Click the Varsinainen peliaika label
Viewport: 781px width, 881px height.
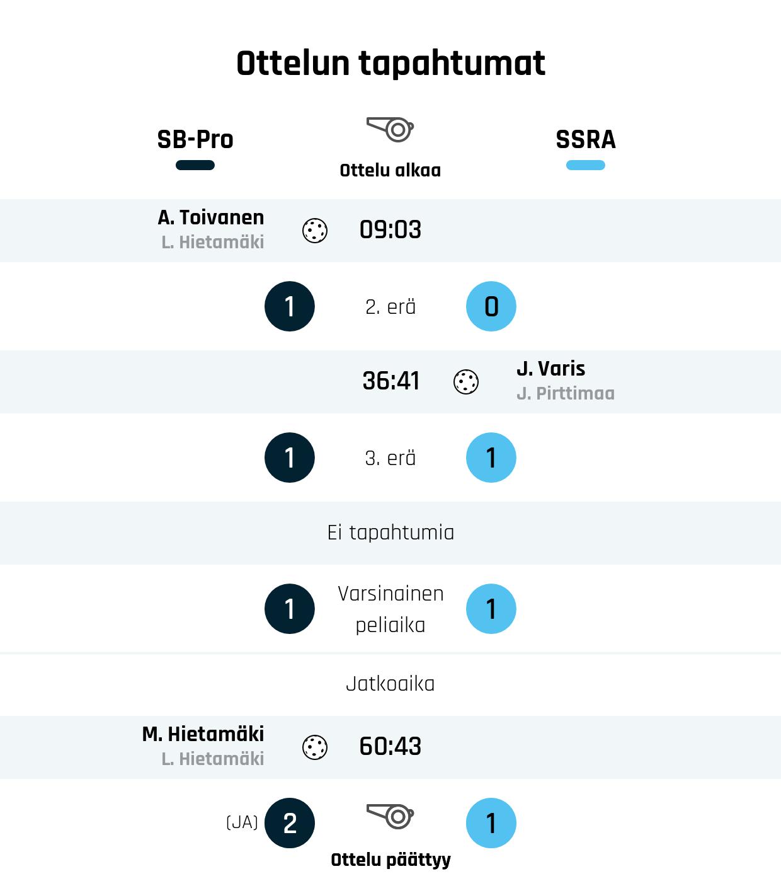point(390,609)
